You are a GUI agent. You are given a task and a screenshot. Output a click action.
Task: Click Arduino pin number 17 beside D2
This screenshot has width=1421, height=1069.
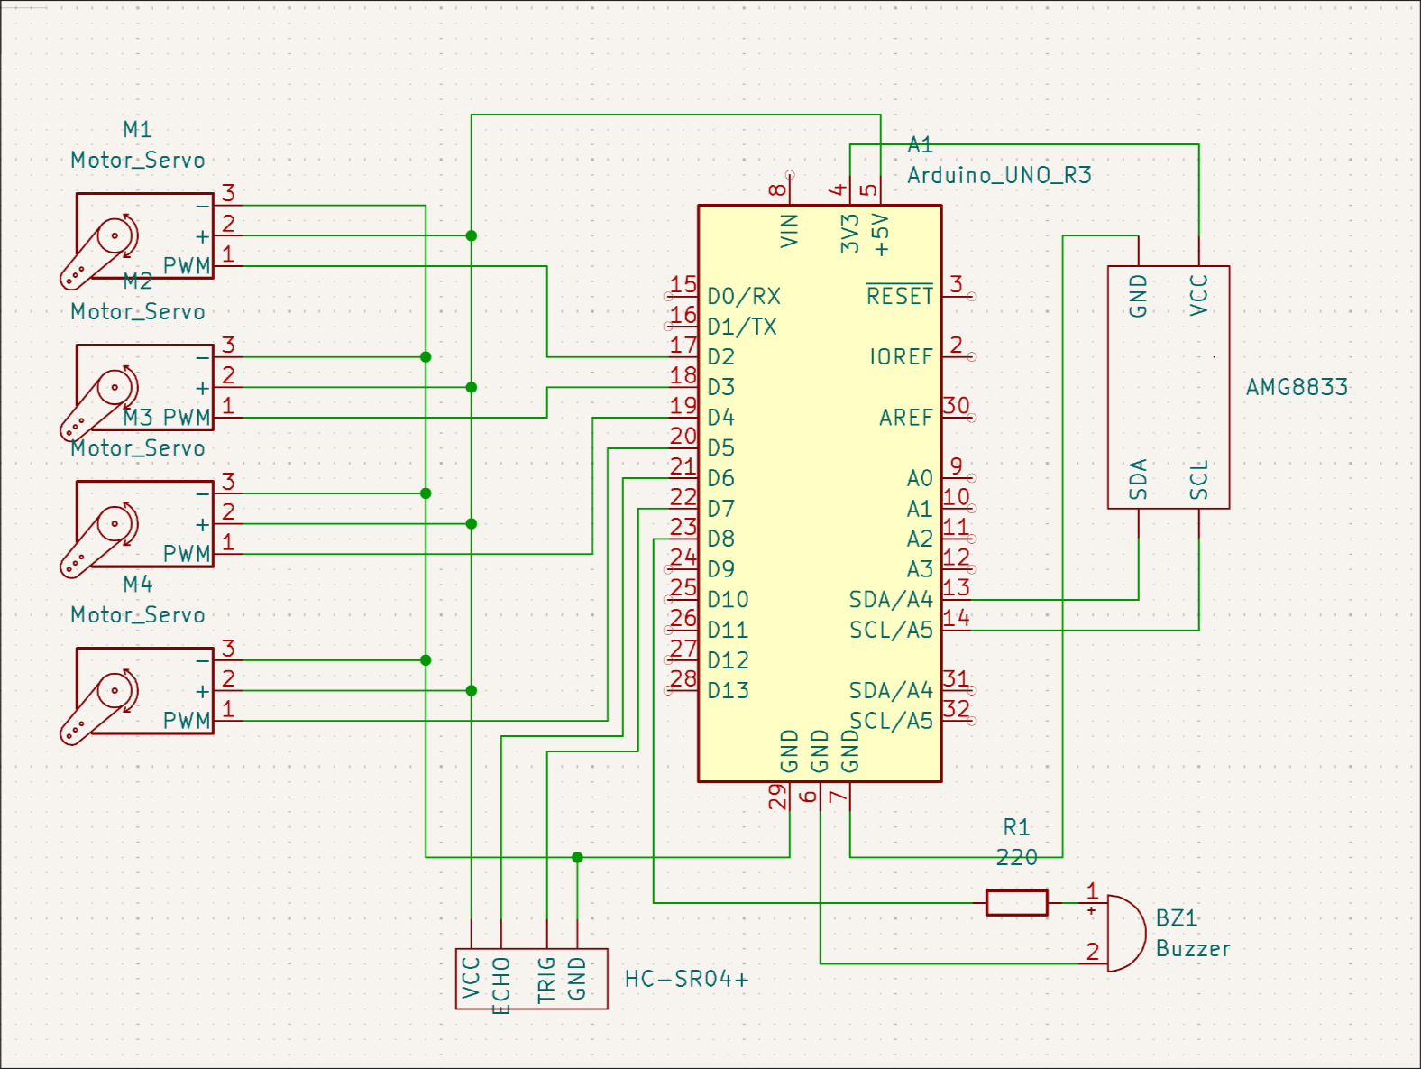[683, 345]
